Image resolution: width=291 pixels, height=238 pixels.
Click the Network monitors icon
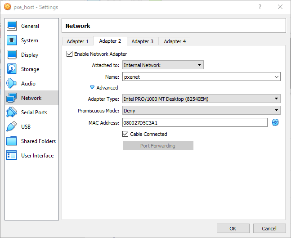pyautogui.click(x=12, y=98)
